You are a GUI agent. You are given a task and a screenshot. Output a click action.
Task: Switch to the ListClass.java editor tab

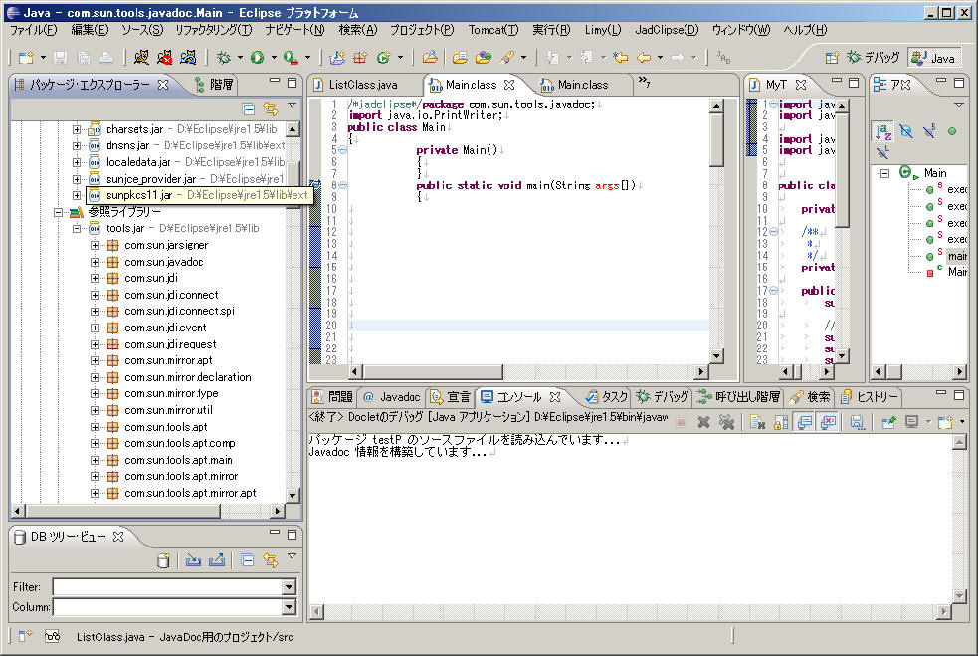363,85
